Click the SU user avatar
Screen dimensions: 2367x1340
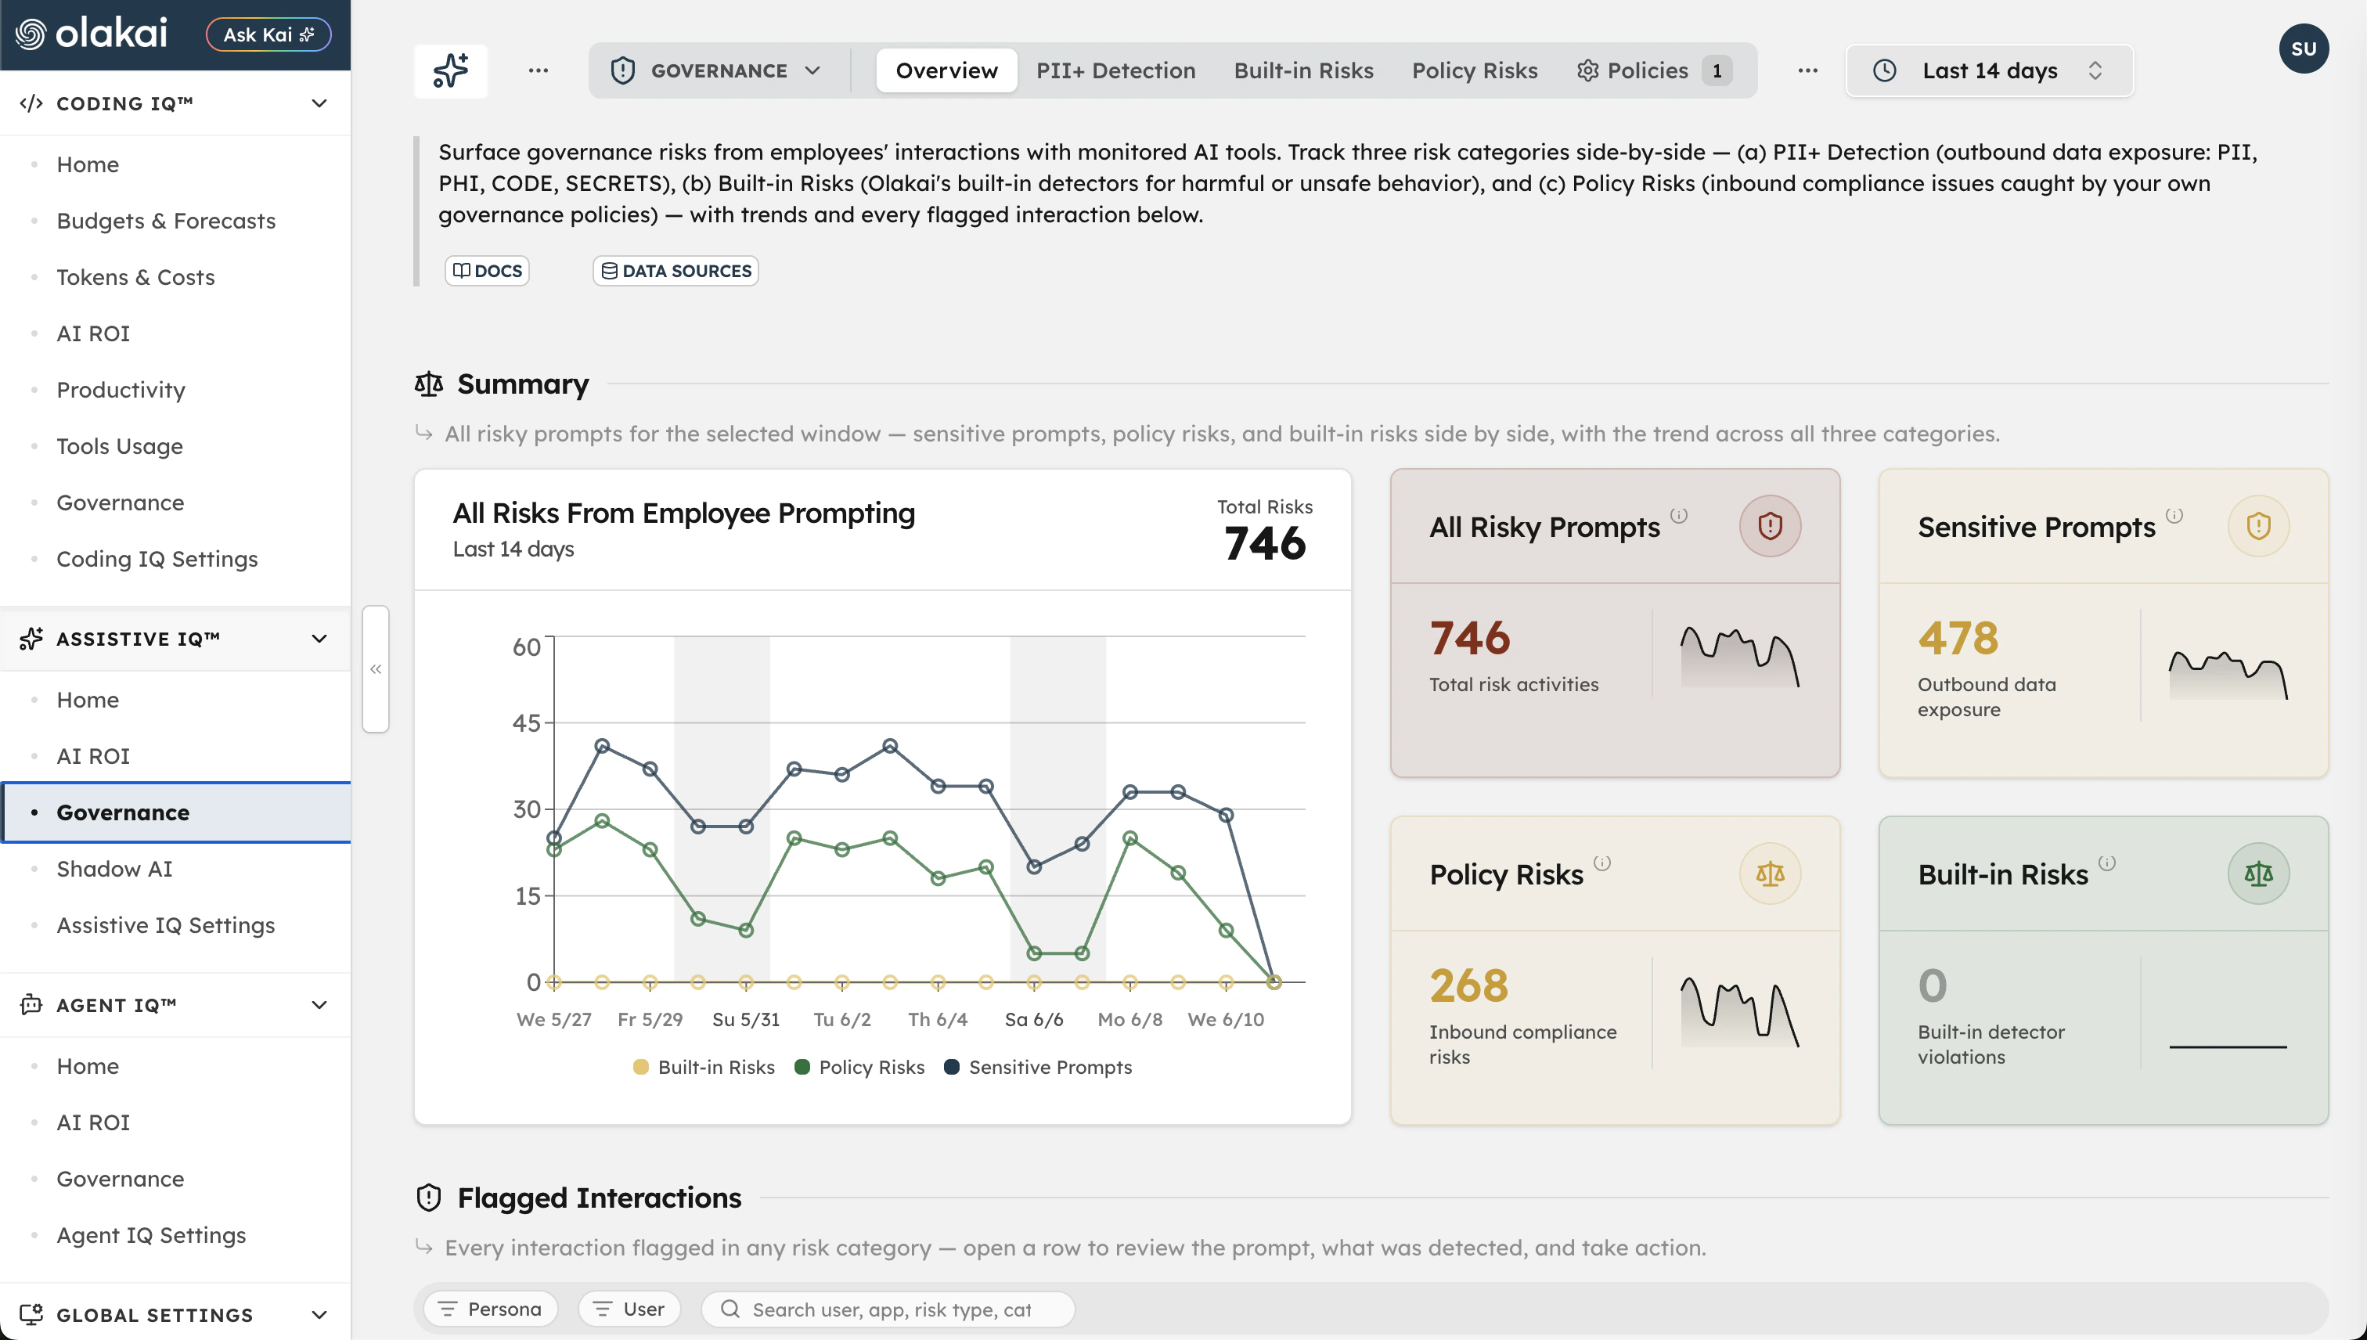(x=2304, y=49)
